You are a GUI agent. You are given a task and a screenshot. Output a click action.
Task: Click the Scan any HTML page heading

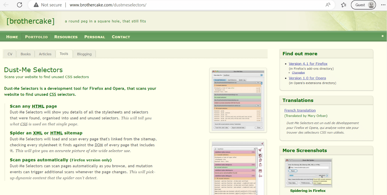[x=33, y=106]
